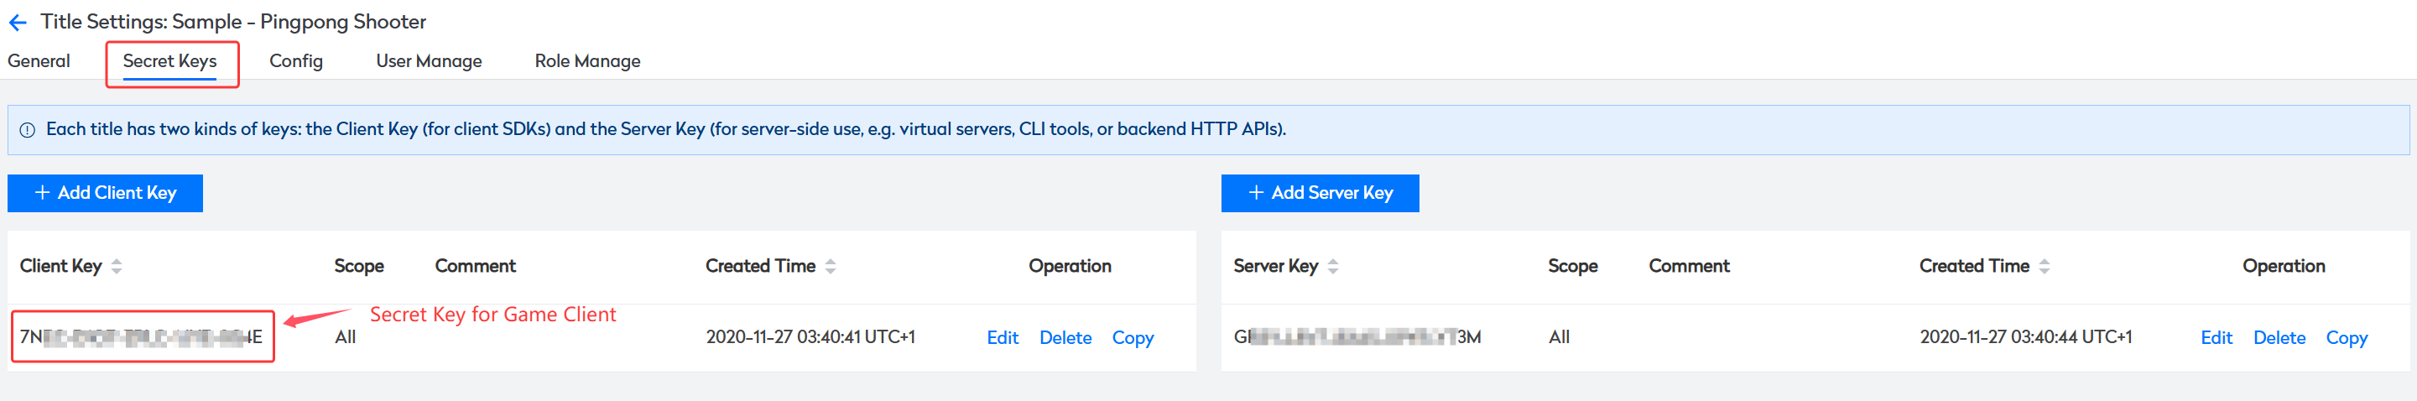
Task: Sort the Server Key column
Action: [1332, 267]
